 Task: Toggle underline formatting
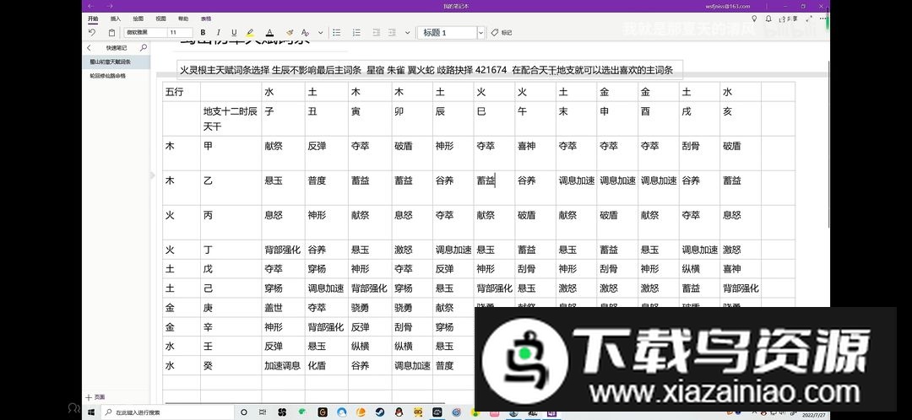pos(233,33)
